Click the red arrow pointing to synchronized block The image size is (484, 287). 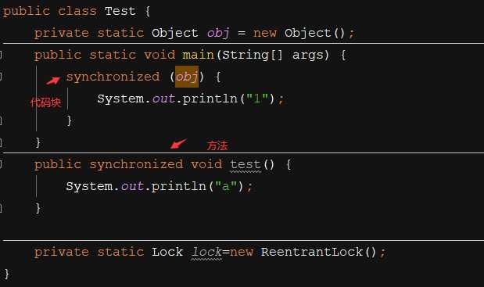tap(53, 81)
